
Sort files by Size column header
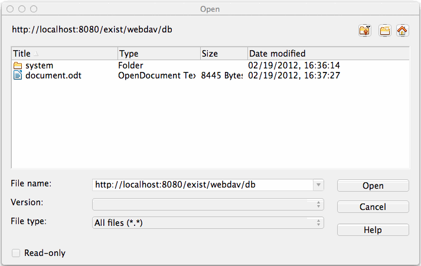(x=223, y=54)
